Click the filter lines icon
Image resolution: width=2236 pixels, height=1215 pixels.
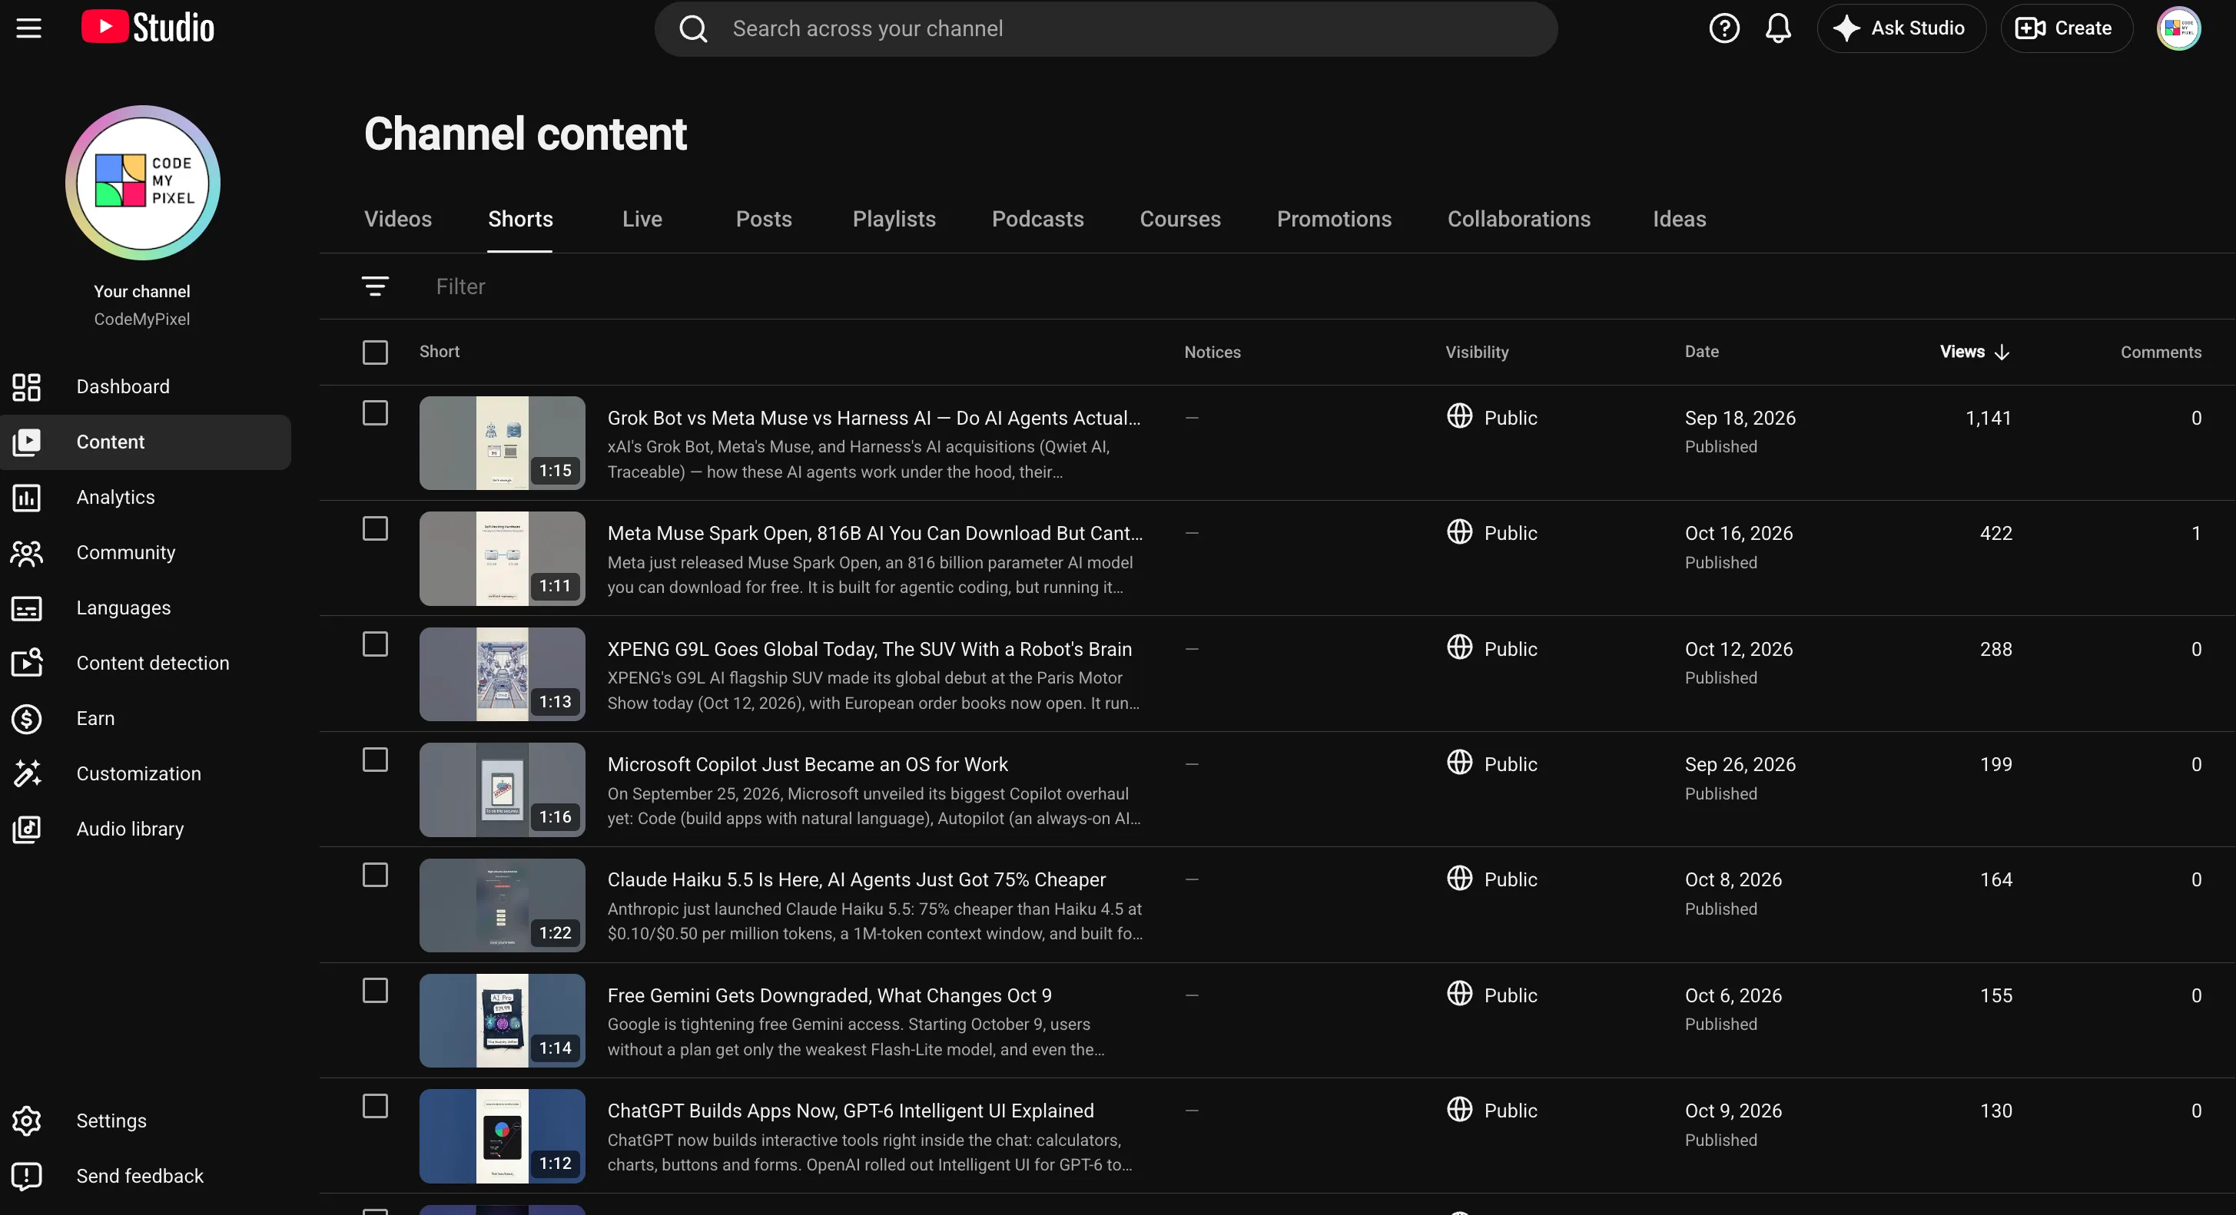(375, 286)
